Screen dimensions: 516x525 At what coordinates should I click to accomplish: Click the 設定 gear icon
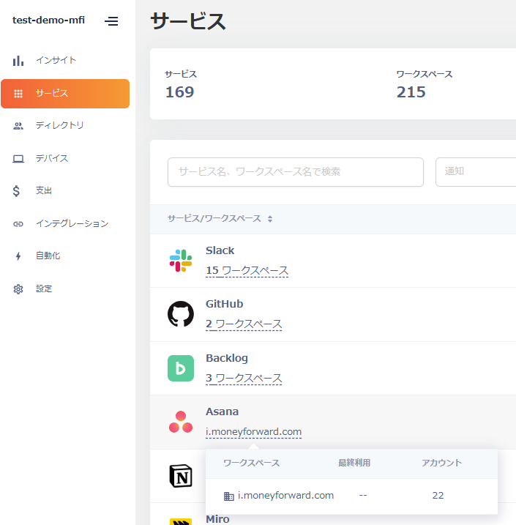18,289
